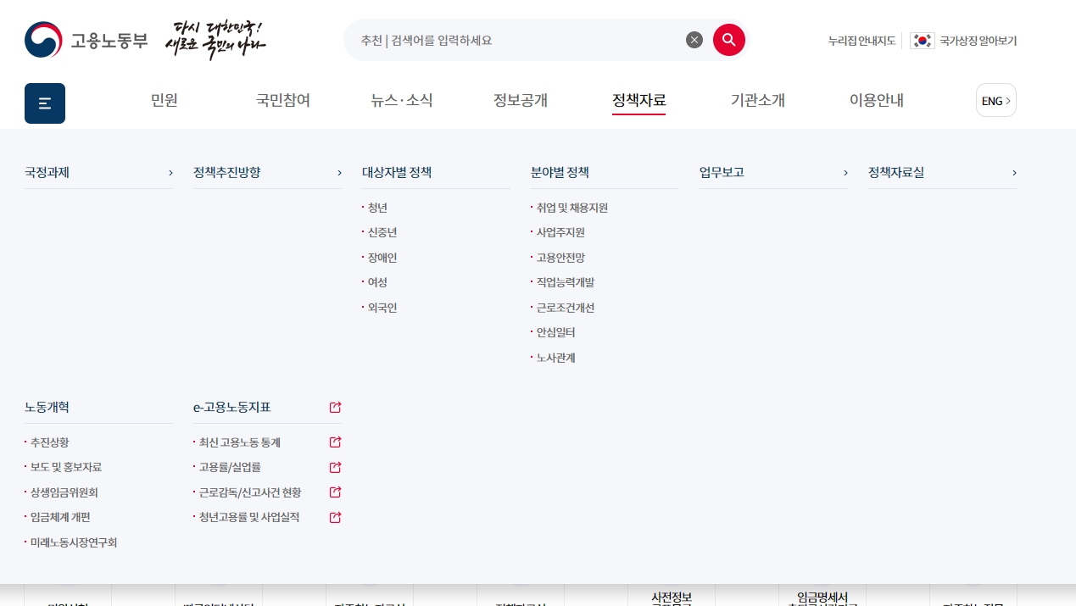Open the ENG language chevron

[x=1007, y=101]
